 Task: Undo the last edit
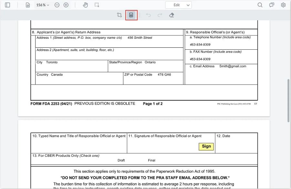[x=148, y=15]
